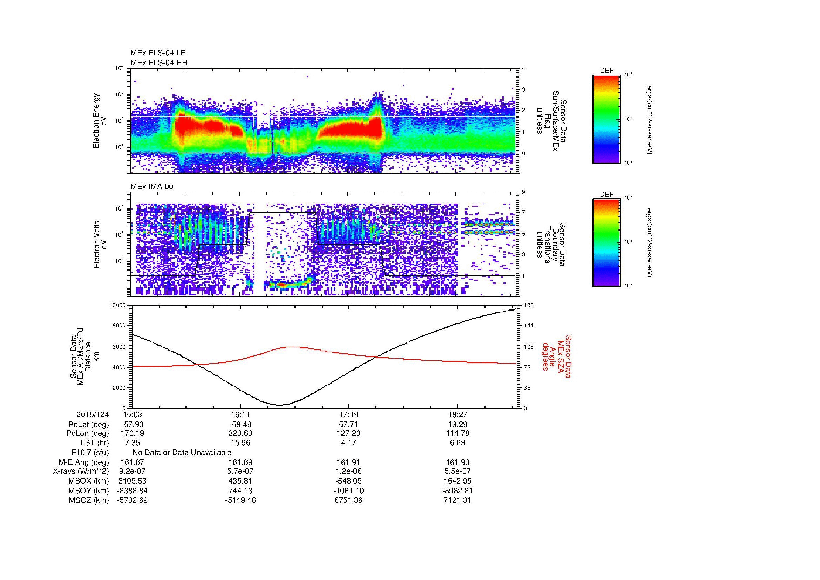Click PdLon value 323.63
Image resolution: width=820 pixels, height=580 pixels.
(240, 433)
